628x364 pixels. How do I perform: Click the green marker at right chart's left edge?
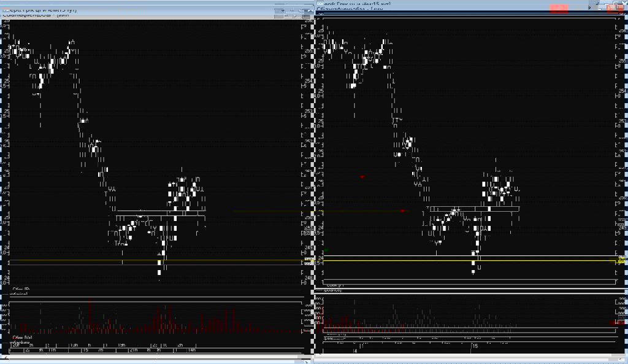[x=326, y=250]
